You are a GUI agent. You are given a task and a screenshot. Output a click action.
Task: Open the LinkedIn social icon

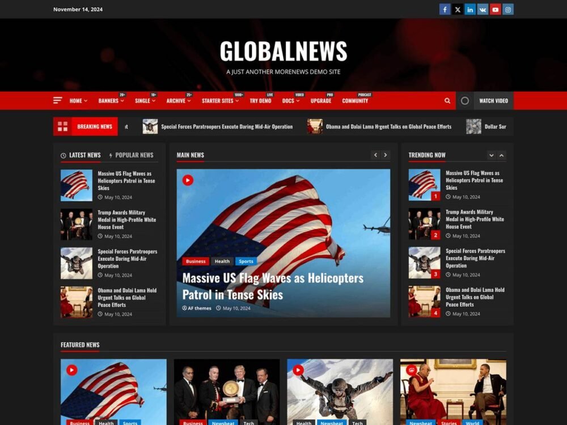click(470, 10)
